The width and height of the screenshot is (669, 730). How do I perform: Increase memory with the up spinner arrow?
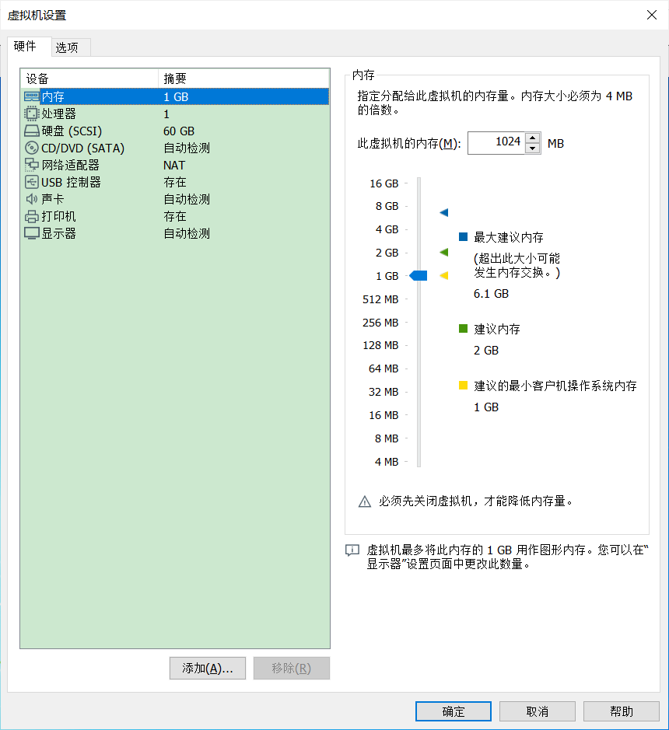531,138
